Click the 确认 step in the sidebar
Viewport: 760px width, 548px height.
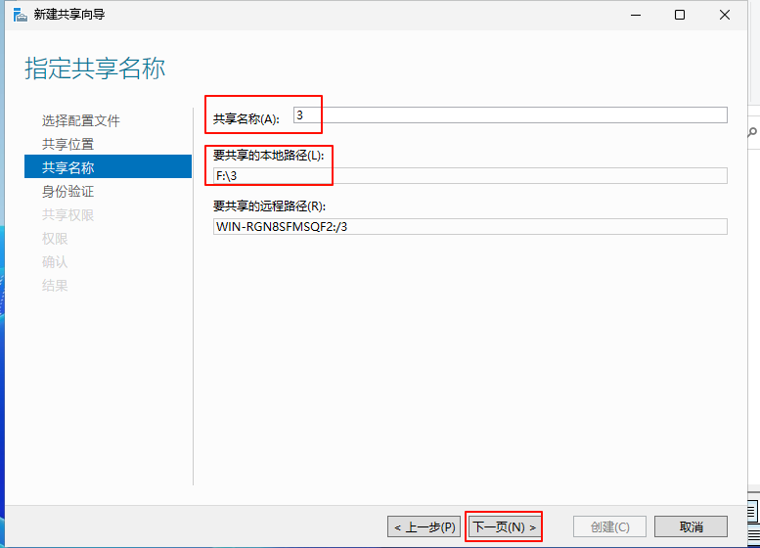click(x=55, y=261)
